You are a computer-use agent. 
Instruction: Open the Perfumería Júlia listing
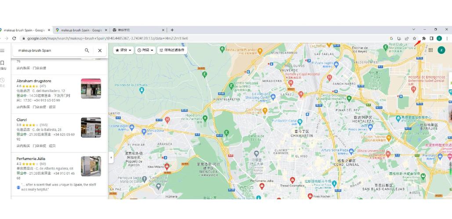coord(59,174)
